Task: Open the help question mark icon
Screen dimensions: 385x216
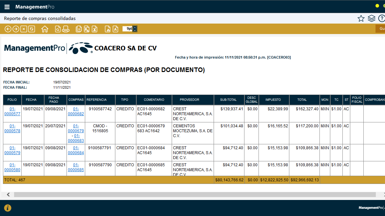Action: coord(381,19)
